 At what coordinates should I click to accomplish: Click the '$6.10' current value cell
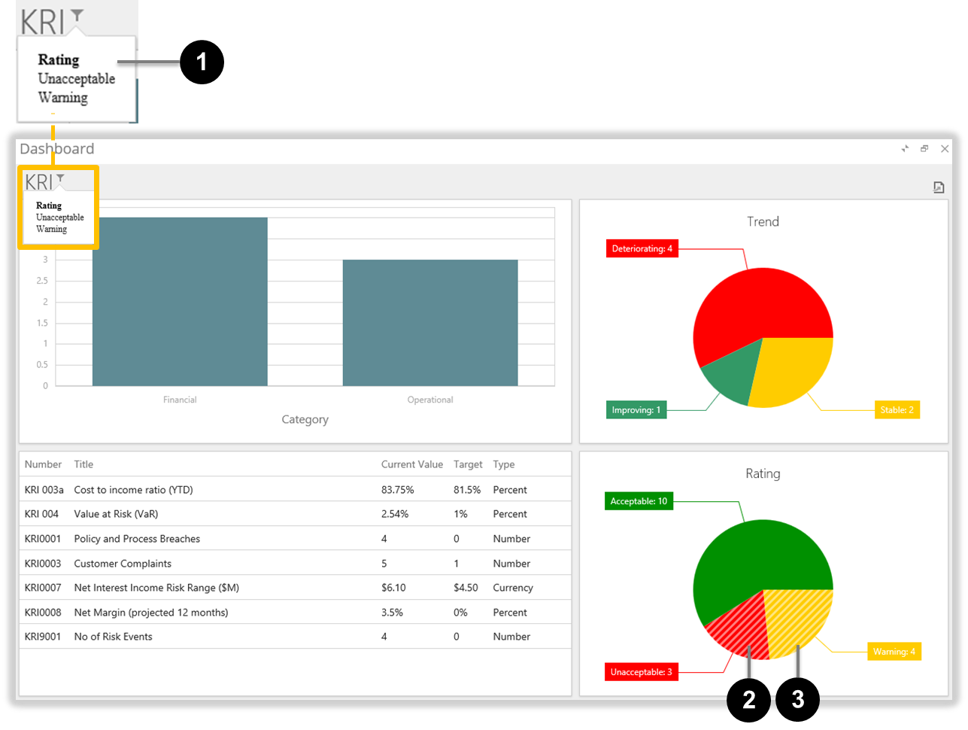tap(393, 588)
